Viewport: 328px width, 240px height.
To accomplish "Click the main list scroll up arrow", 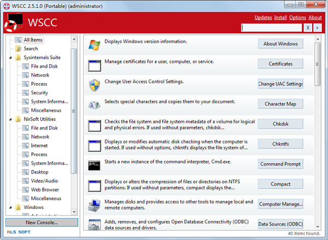I will coord(318,39).
